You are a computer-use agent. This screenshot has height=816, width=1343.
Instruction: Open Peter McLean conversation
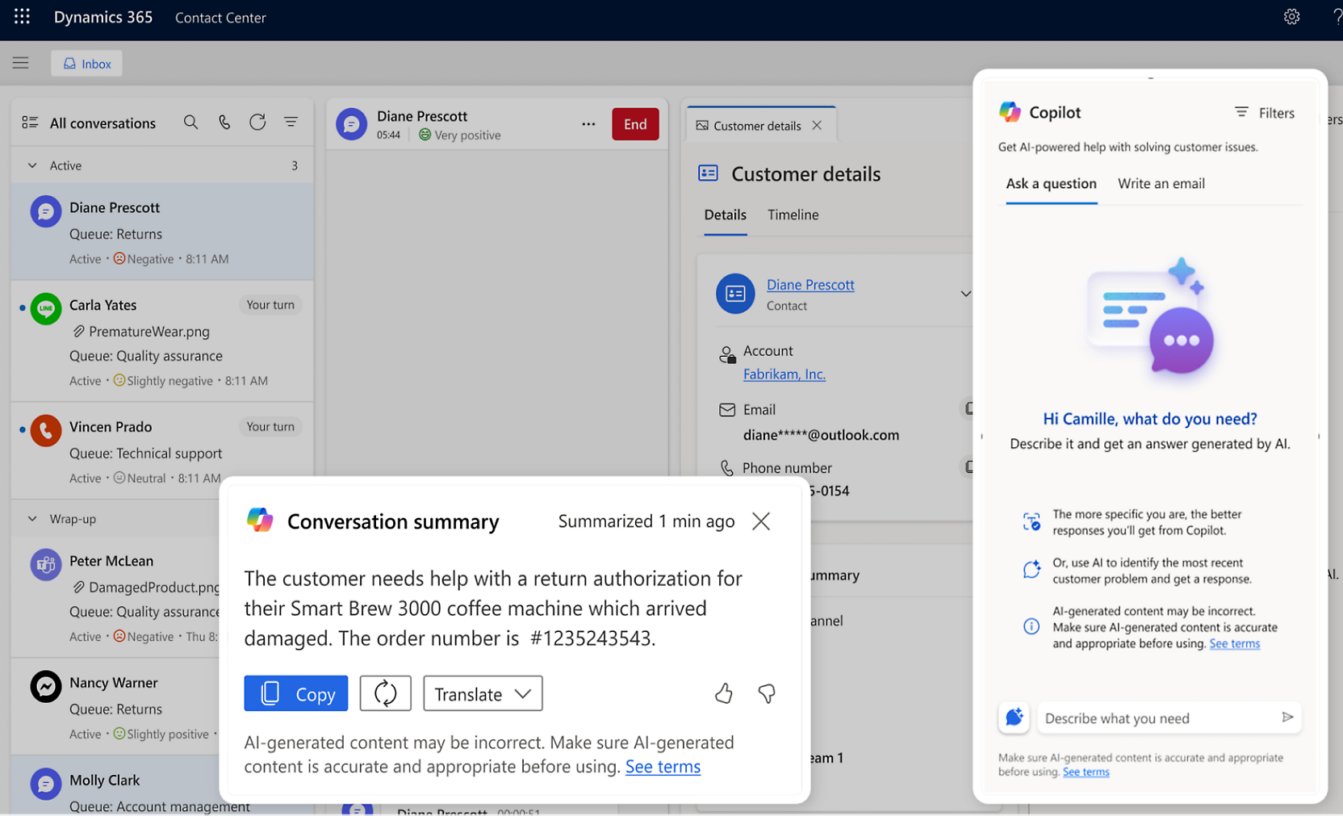tap(115, 598)
